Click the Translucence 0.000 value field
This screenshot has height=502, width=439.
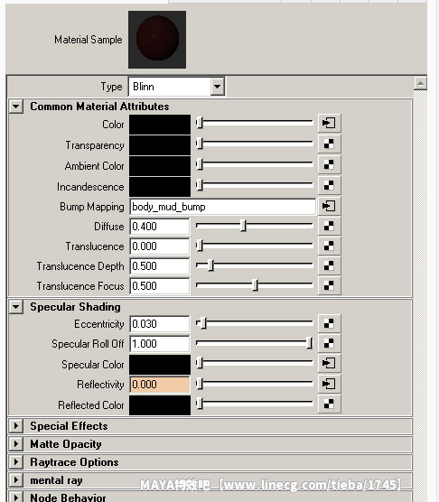[160, 246]
